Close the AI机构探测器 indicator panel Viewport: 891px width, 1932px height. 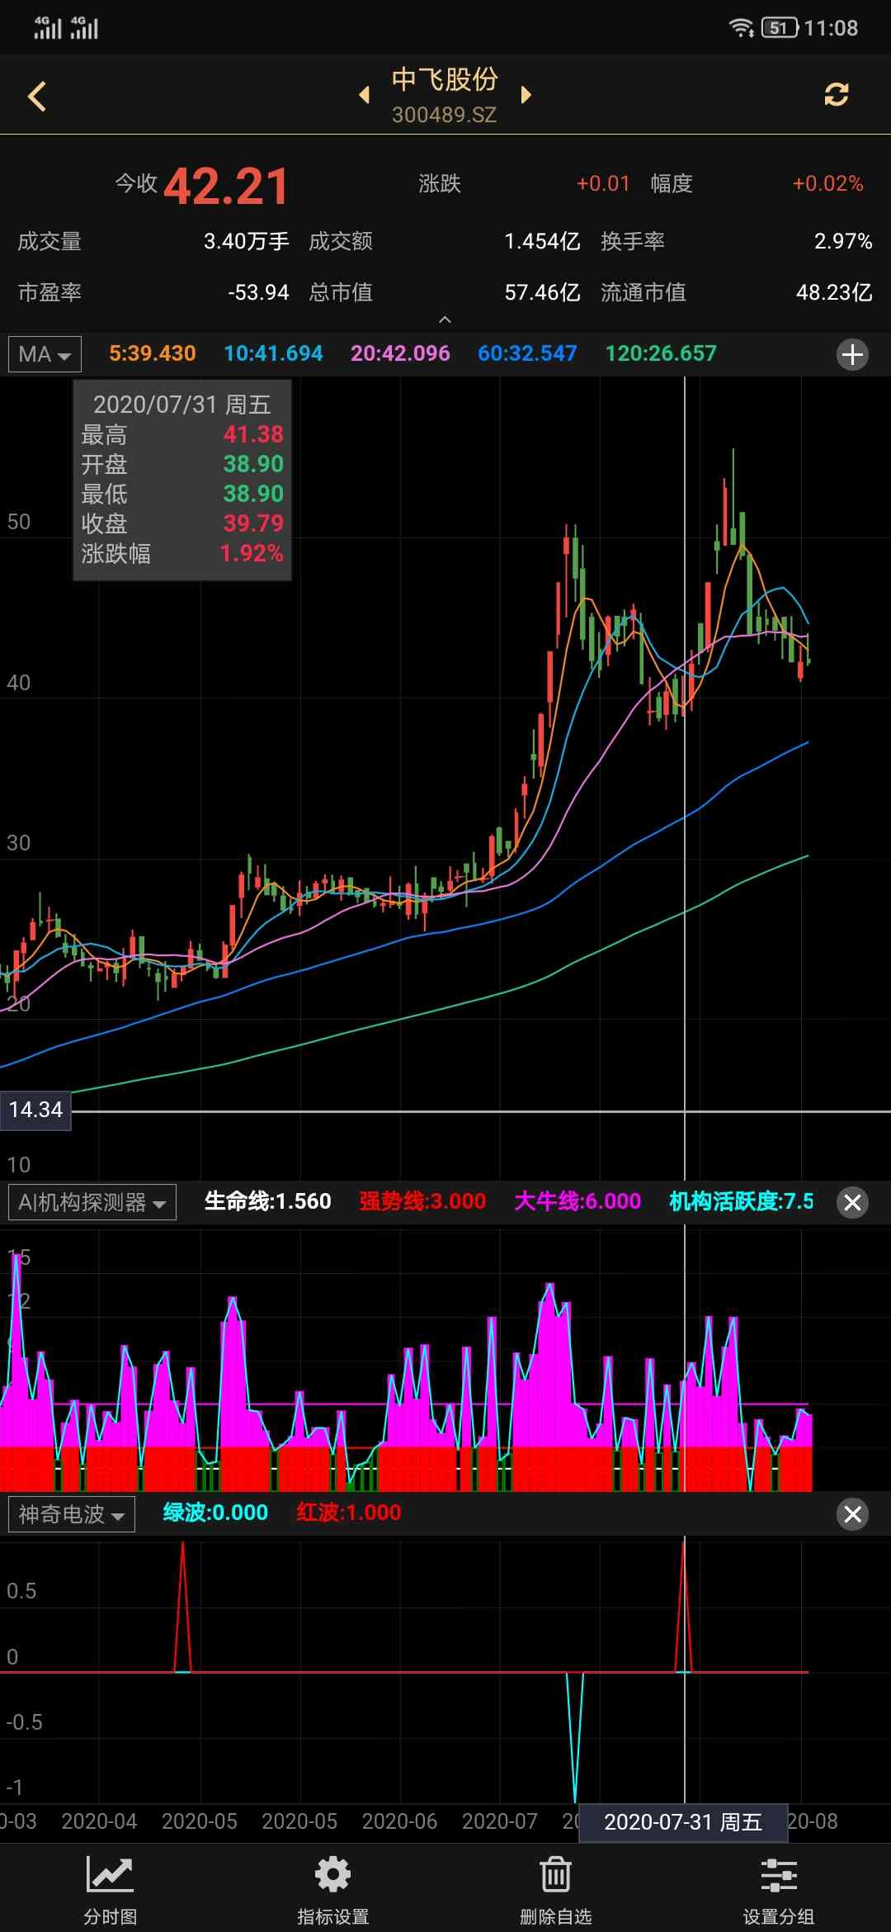click(x=852, y=1202)
